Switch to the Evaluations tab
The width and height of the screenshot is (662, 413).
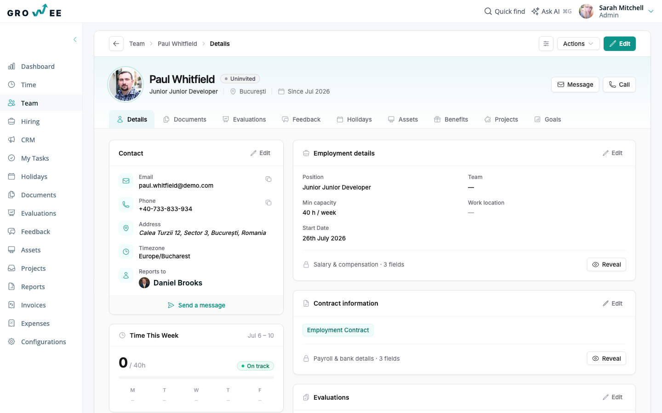pyautogui.click(x=244, y=119)
